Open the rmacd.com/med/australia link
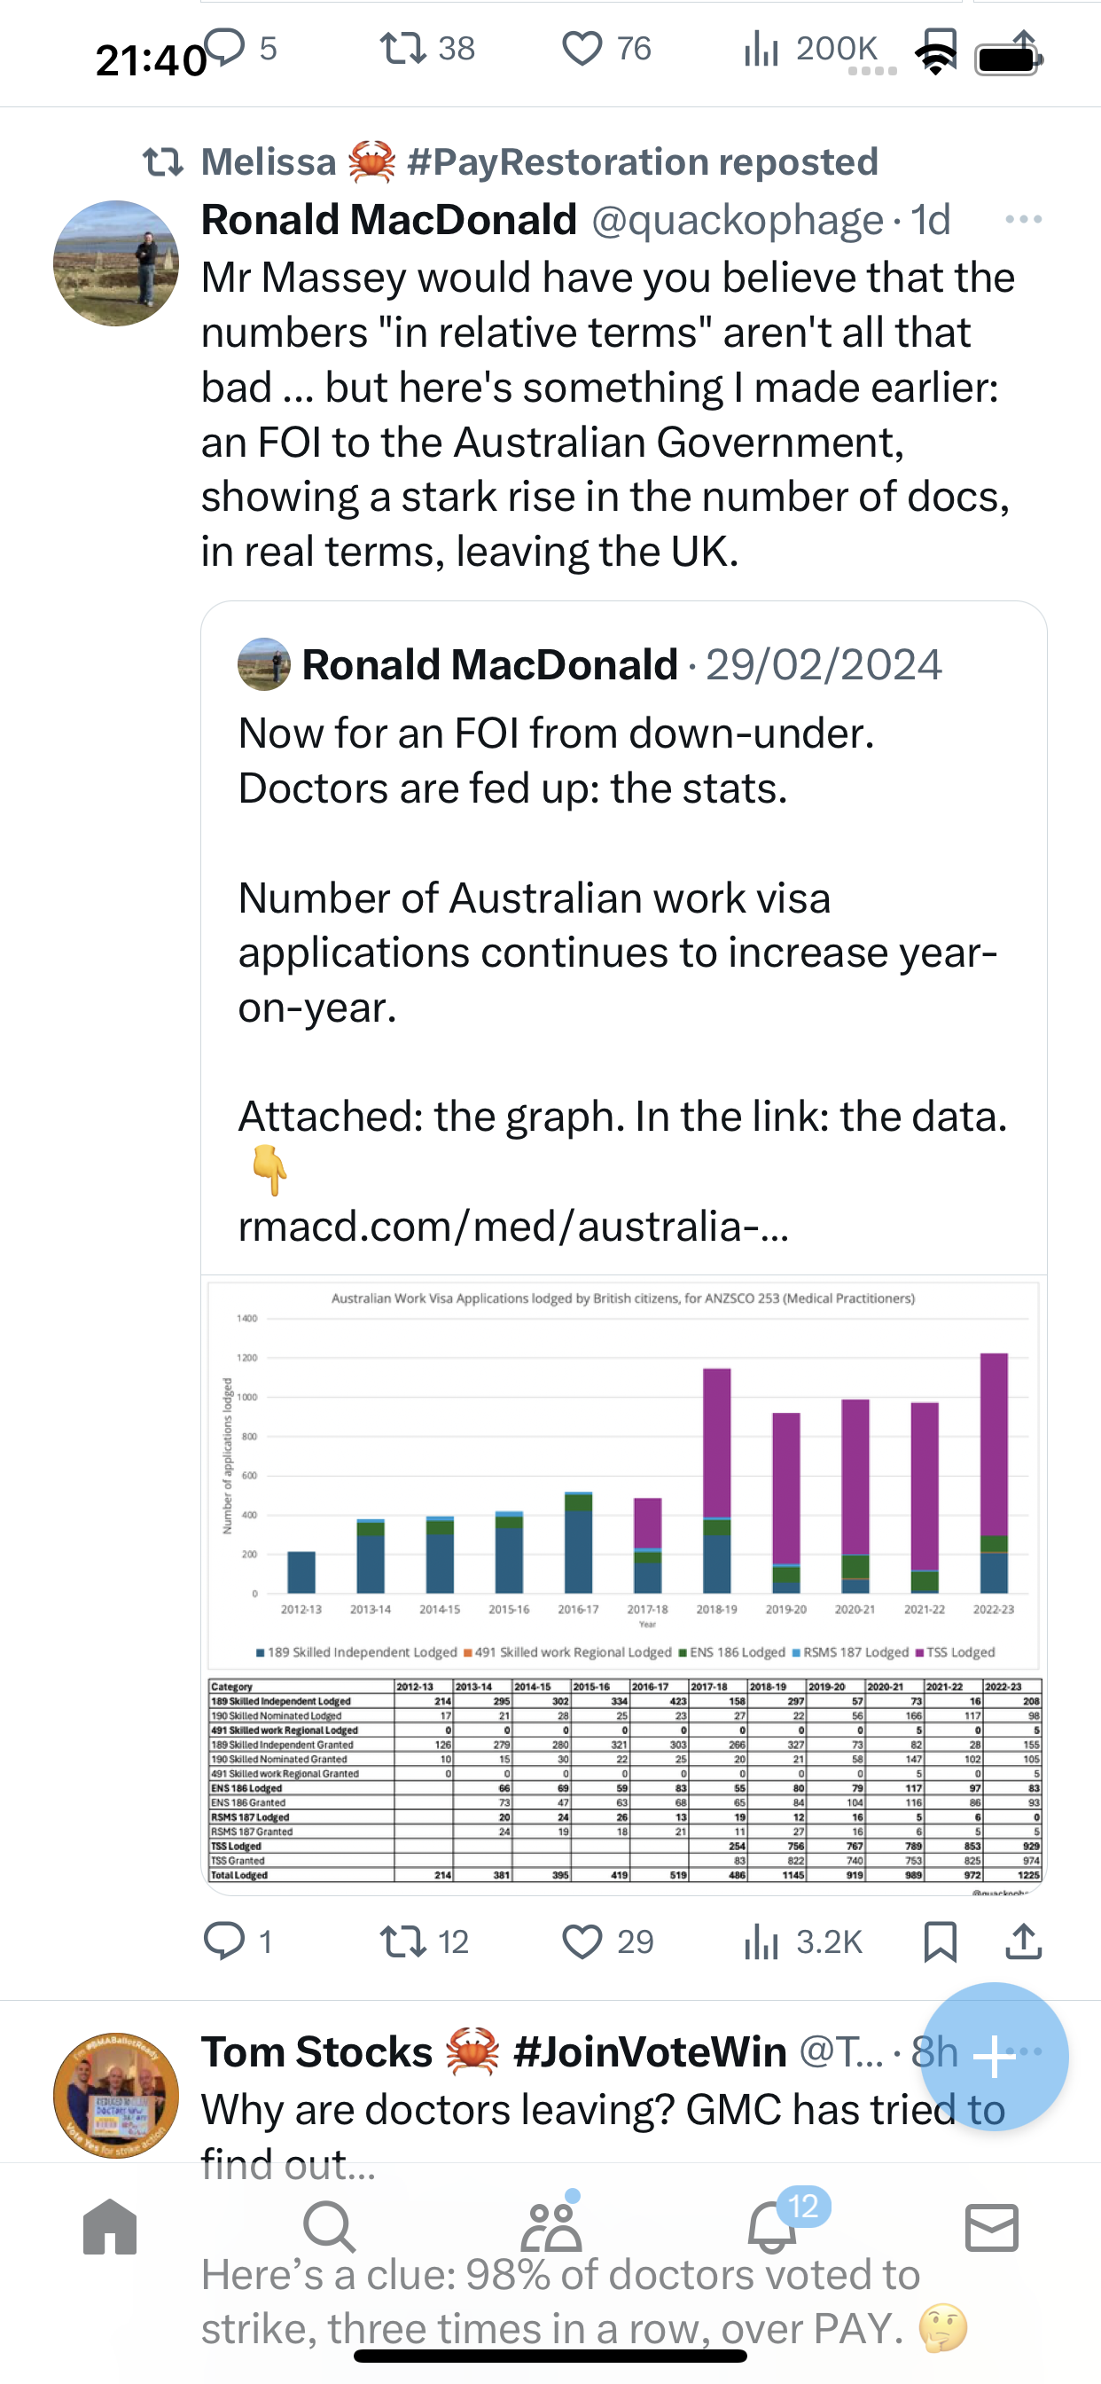Screen dimensions: 1101x2384 coord(513,1227)
